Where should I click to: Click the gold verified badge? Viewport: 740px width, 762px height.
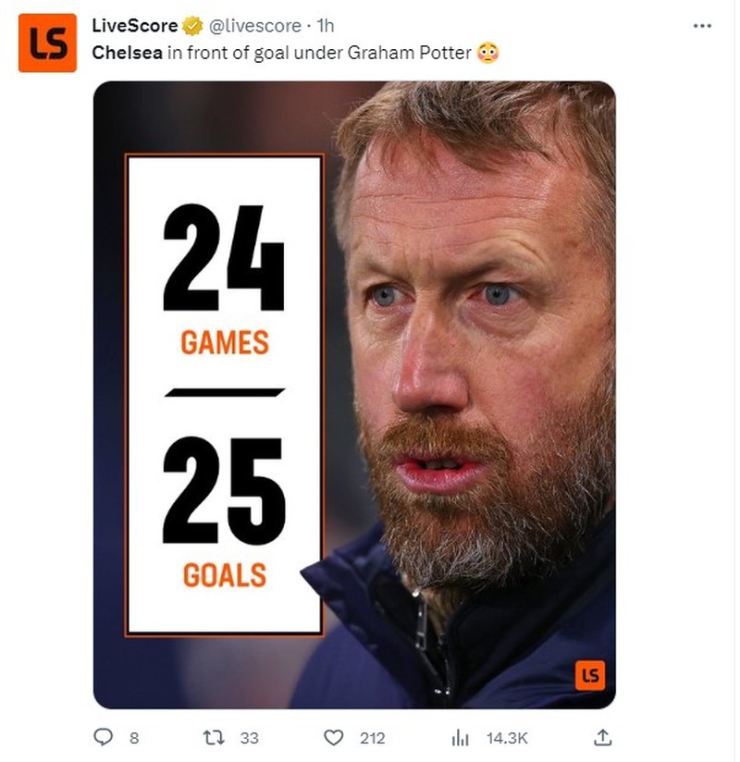[192, 26]
